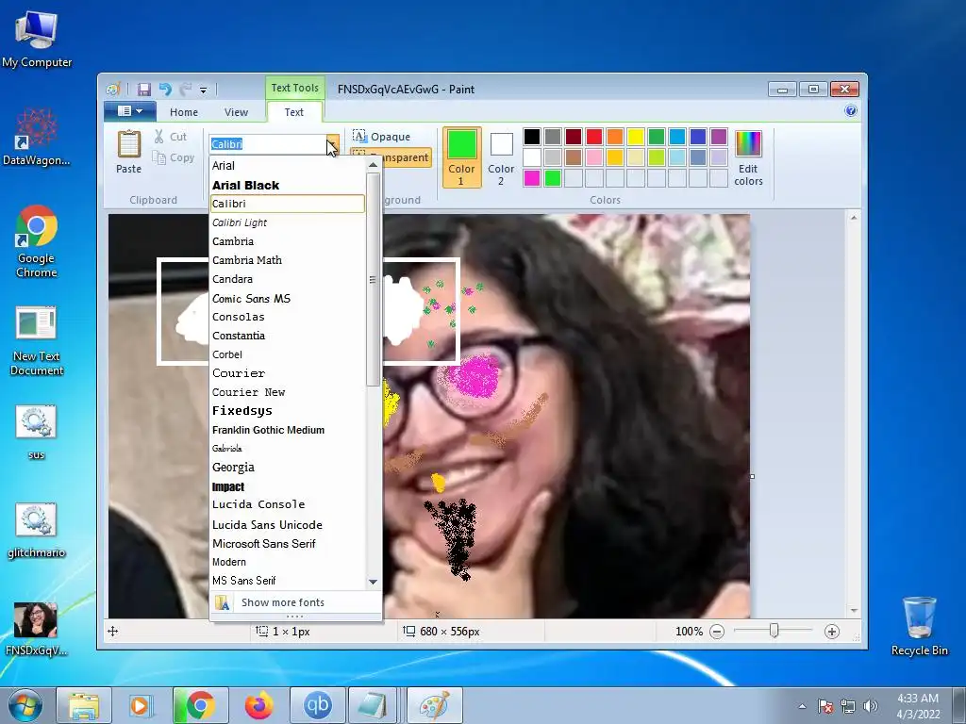Viewport: 966px width, 724px height.
Task: Open the Recycle Bin desktop icon
Action: point(919,626)
